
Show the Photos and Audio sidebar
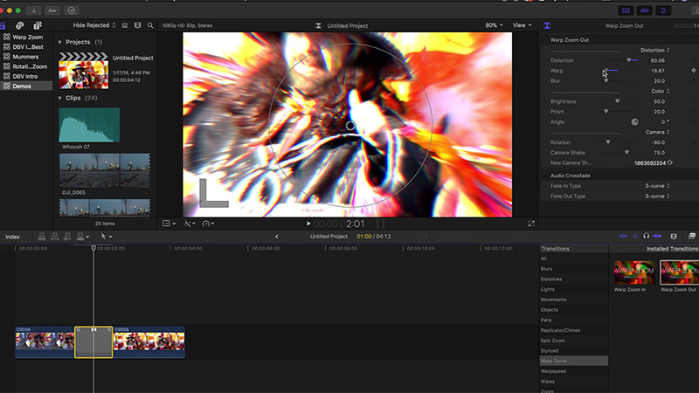(x=20, y=26)
